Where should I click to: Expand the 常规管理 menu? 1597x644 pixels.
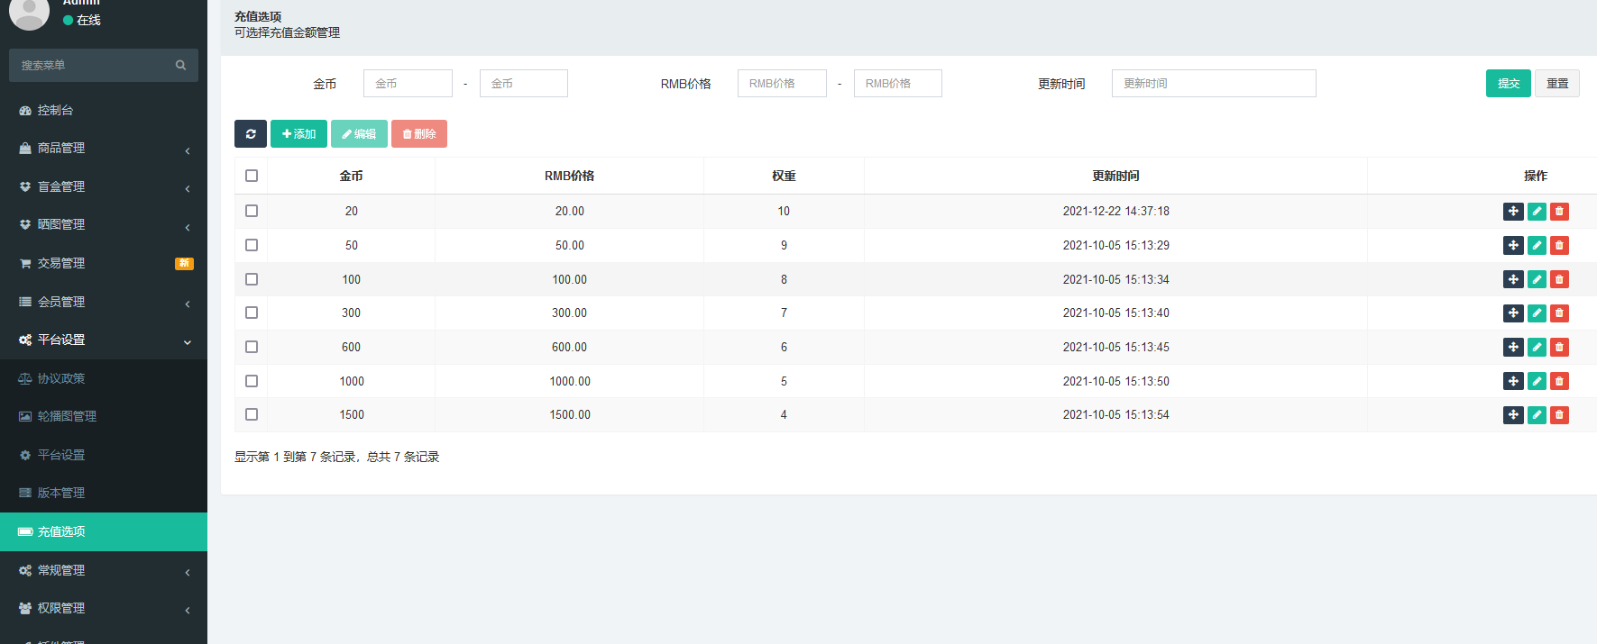point(104,570)
